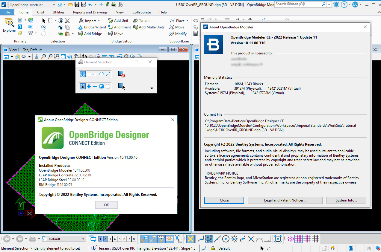Viewport: 381px width, 252px height.
Task: Click the Help question mark icon
Action: 344,4
